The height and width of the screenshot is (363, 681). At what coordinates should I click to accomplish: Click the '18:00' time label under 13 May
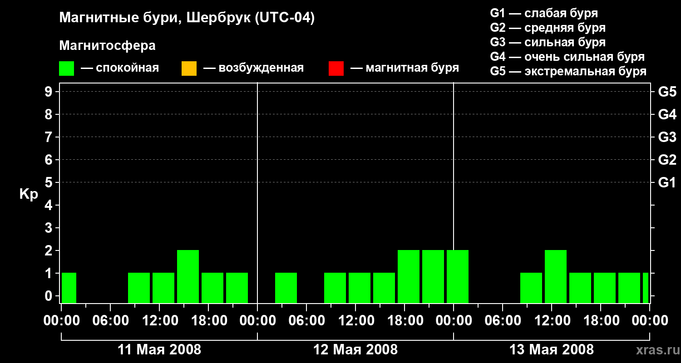pos(601,321)
